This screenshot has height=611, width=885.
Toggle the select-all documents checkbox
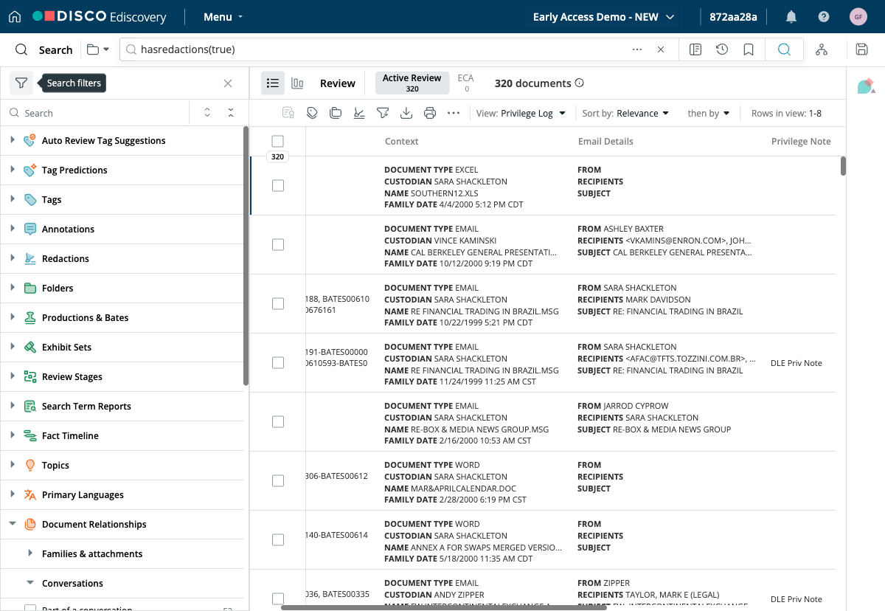point(278,141)
